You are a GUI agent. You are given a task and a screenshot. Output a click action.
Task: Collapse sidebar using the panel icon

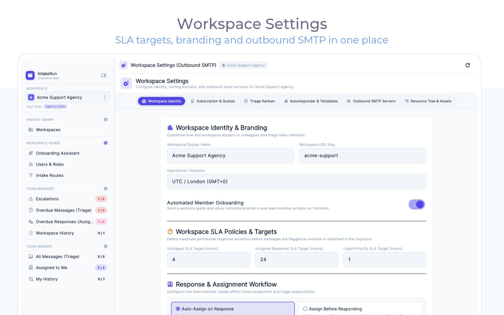pyautogui.click(x=104, y=75)
